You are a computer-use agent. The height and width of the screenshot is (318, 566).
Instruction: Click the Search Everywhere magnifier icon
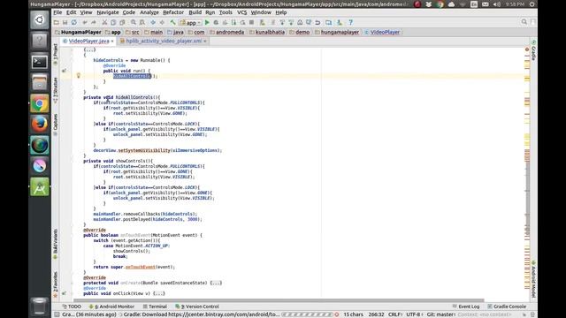pyautogui.click(x=524, y=22)
